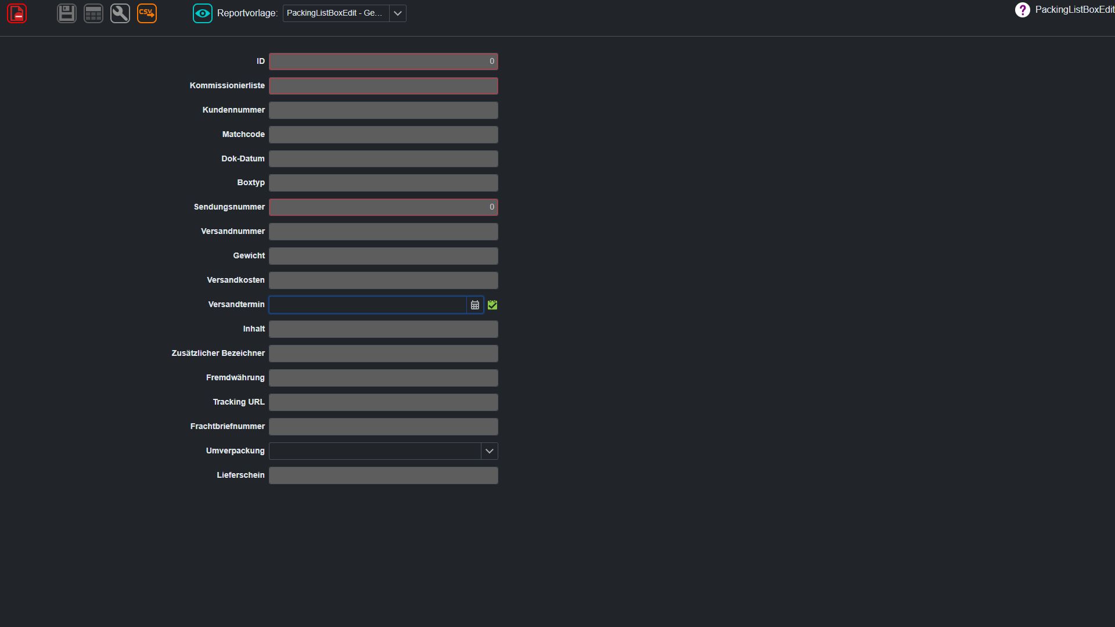Open the wrench settings tool
Screen dimensions: 1115x627
coord(120,13)
